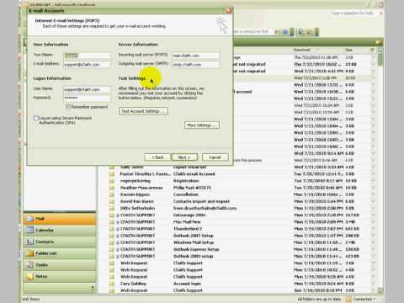Open message from David Van Buren

(137, 201)
